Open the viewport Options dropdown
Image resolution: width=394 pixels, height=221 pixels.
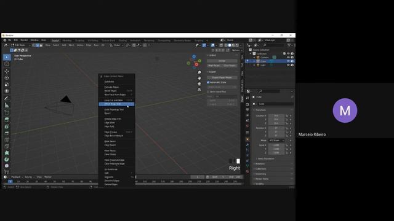click(x=236, y=50)
